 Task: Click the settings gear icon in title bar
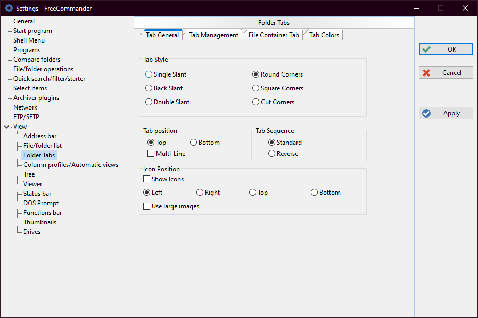tap(9, 8)
